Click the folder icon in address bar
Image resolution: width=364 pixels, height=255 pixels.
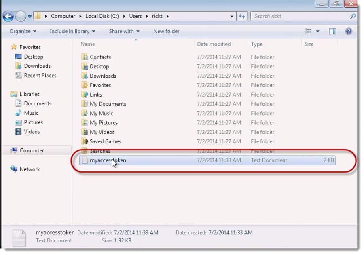coord(38,16)
